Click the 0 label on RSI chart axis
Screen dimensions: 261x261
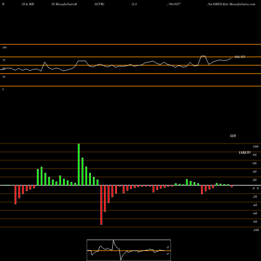tap(3, 89)
